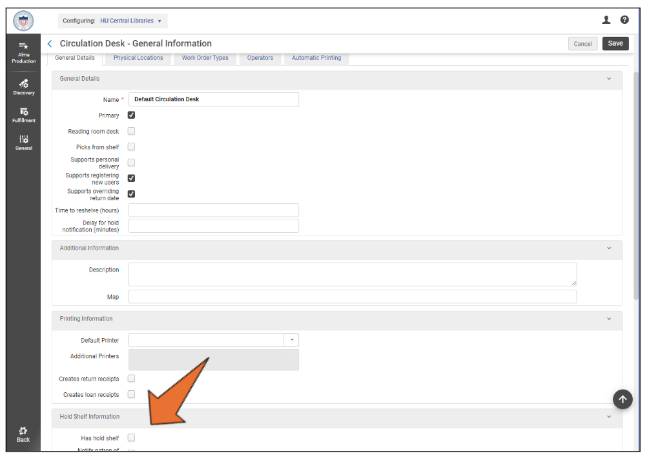Switch to the Physical Locations tab

[x=138, y=58]
